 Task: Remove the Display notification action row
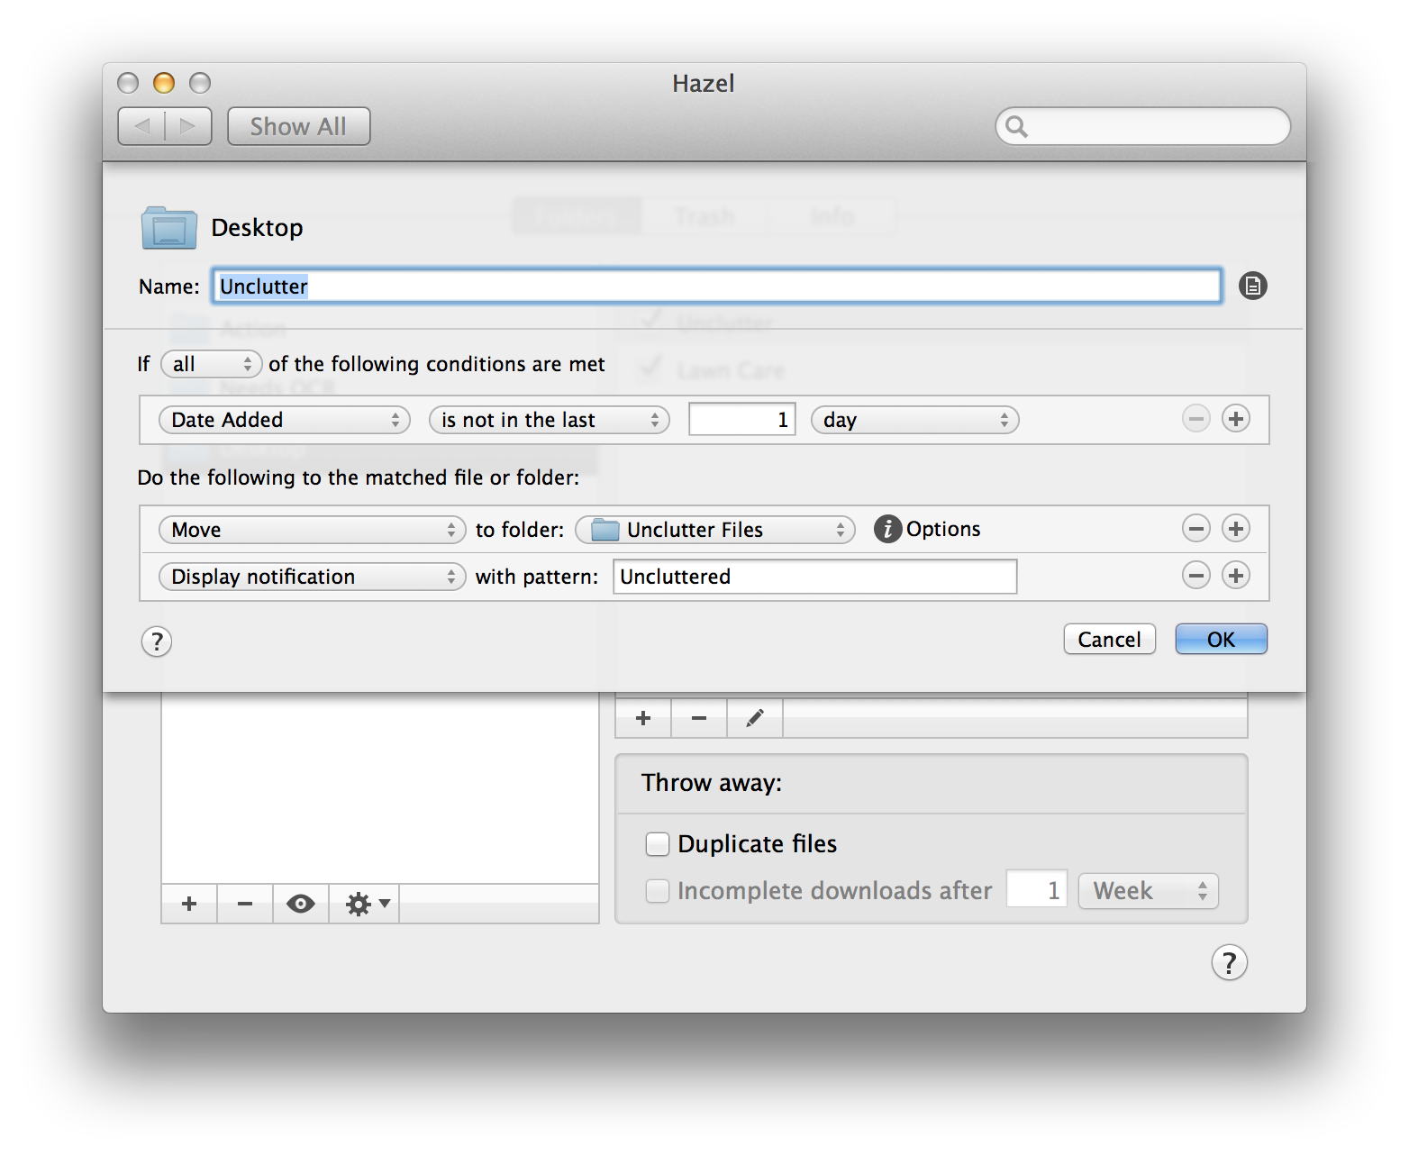[x=1195, y=576]
